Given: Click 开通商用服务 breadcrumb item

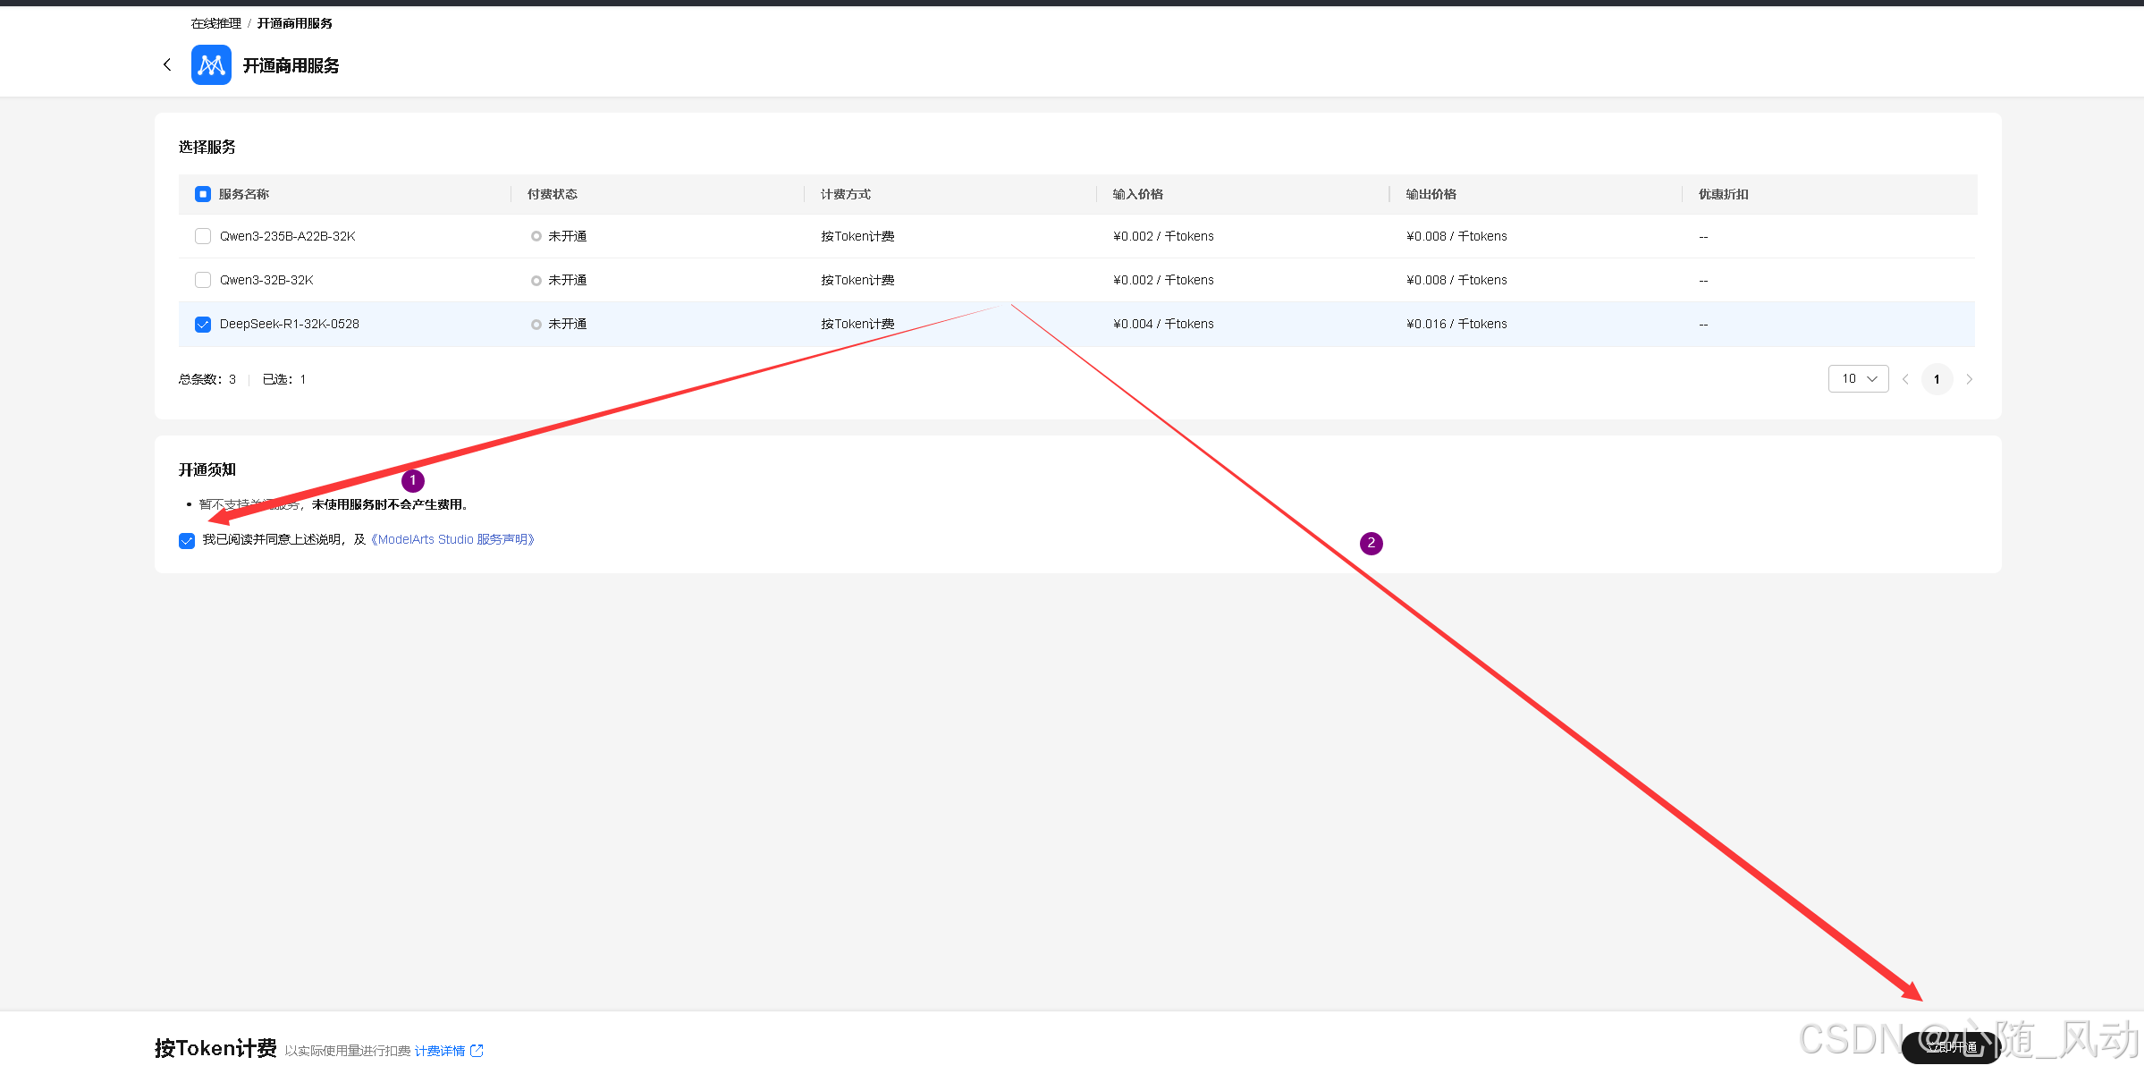Looking at the screenshot, I should pos(294,23).
